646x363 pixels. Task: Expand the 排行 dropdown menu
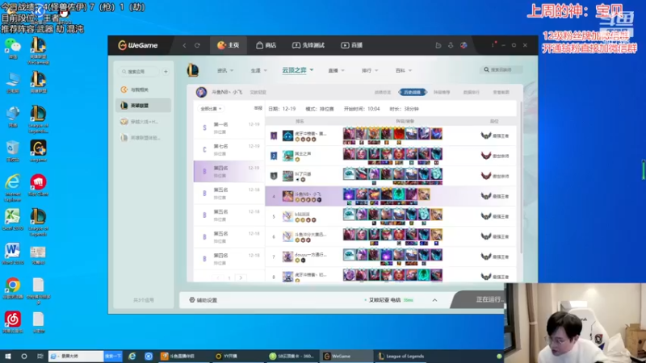click(x=370, y=70)
